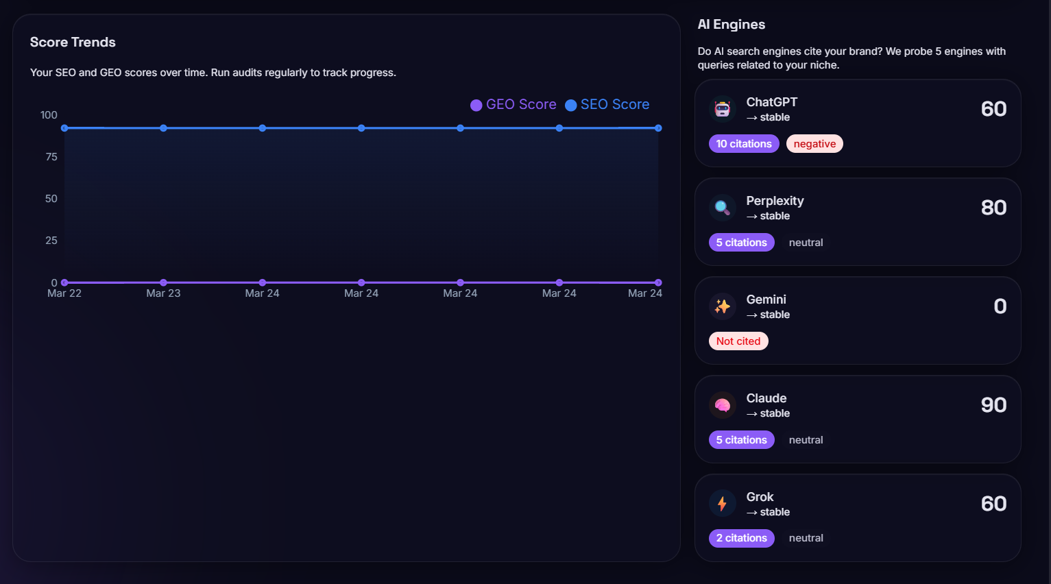This screenshot has height=584, width=1051.
Task: Click the 2 citations badge on Grok
Action: [x=742, y=538]
